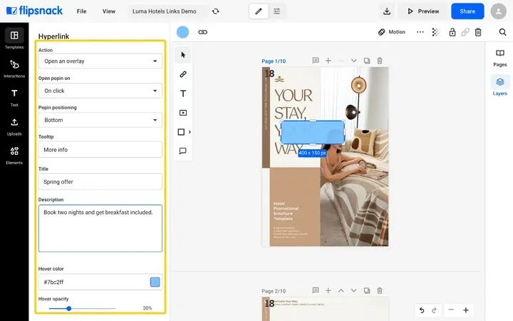
Task: Click the sync refresh icon next to title
Action: tap(215, 11)
